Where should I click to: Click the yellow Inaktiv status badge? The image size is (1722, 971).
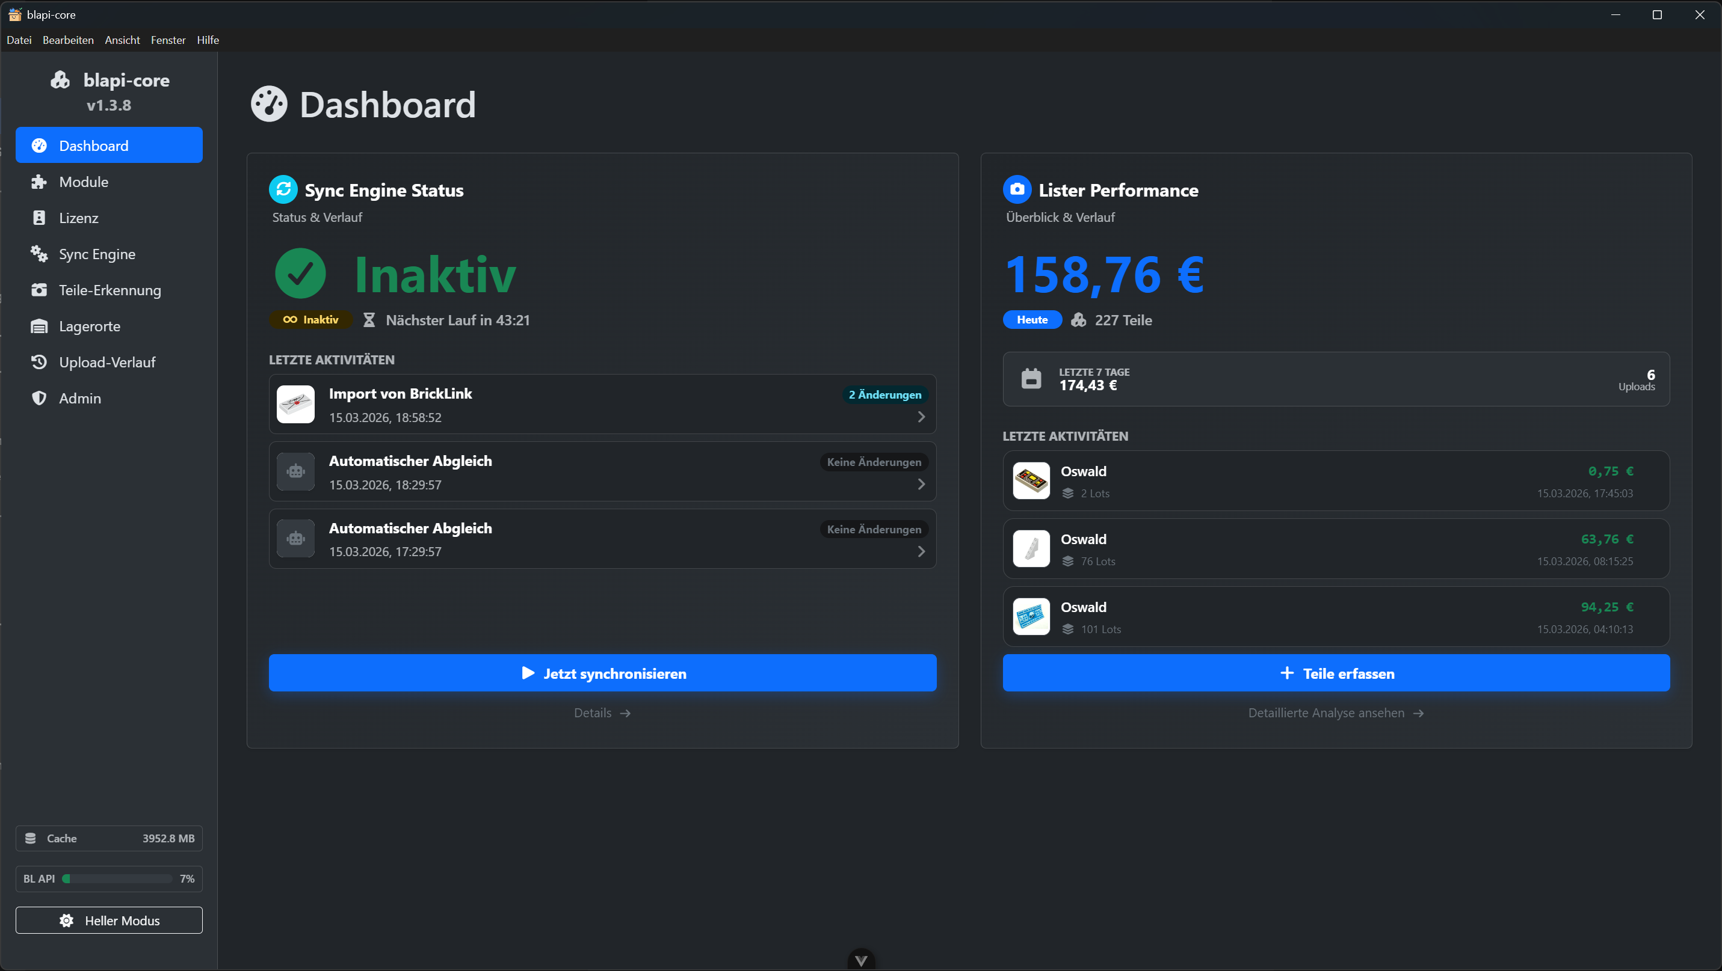click(311, 320)
